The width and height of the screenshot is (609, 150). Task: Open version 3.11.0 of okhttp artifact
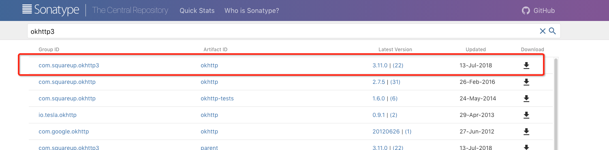(380, 65)
